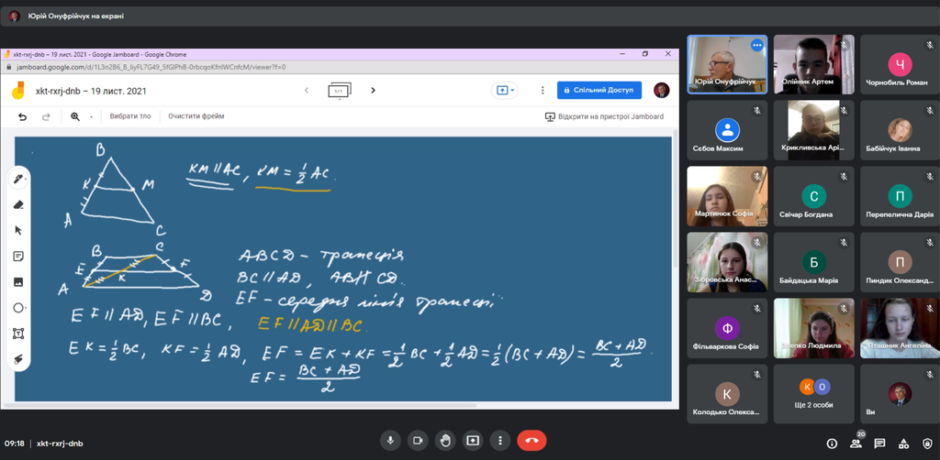
Task: Choose the Select arrow tool
Action: (x=18, y=230)
